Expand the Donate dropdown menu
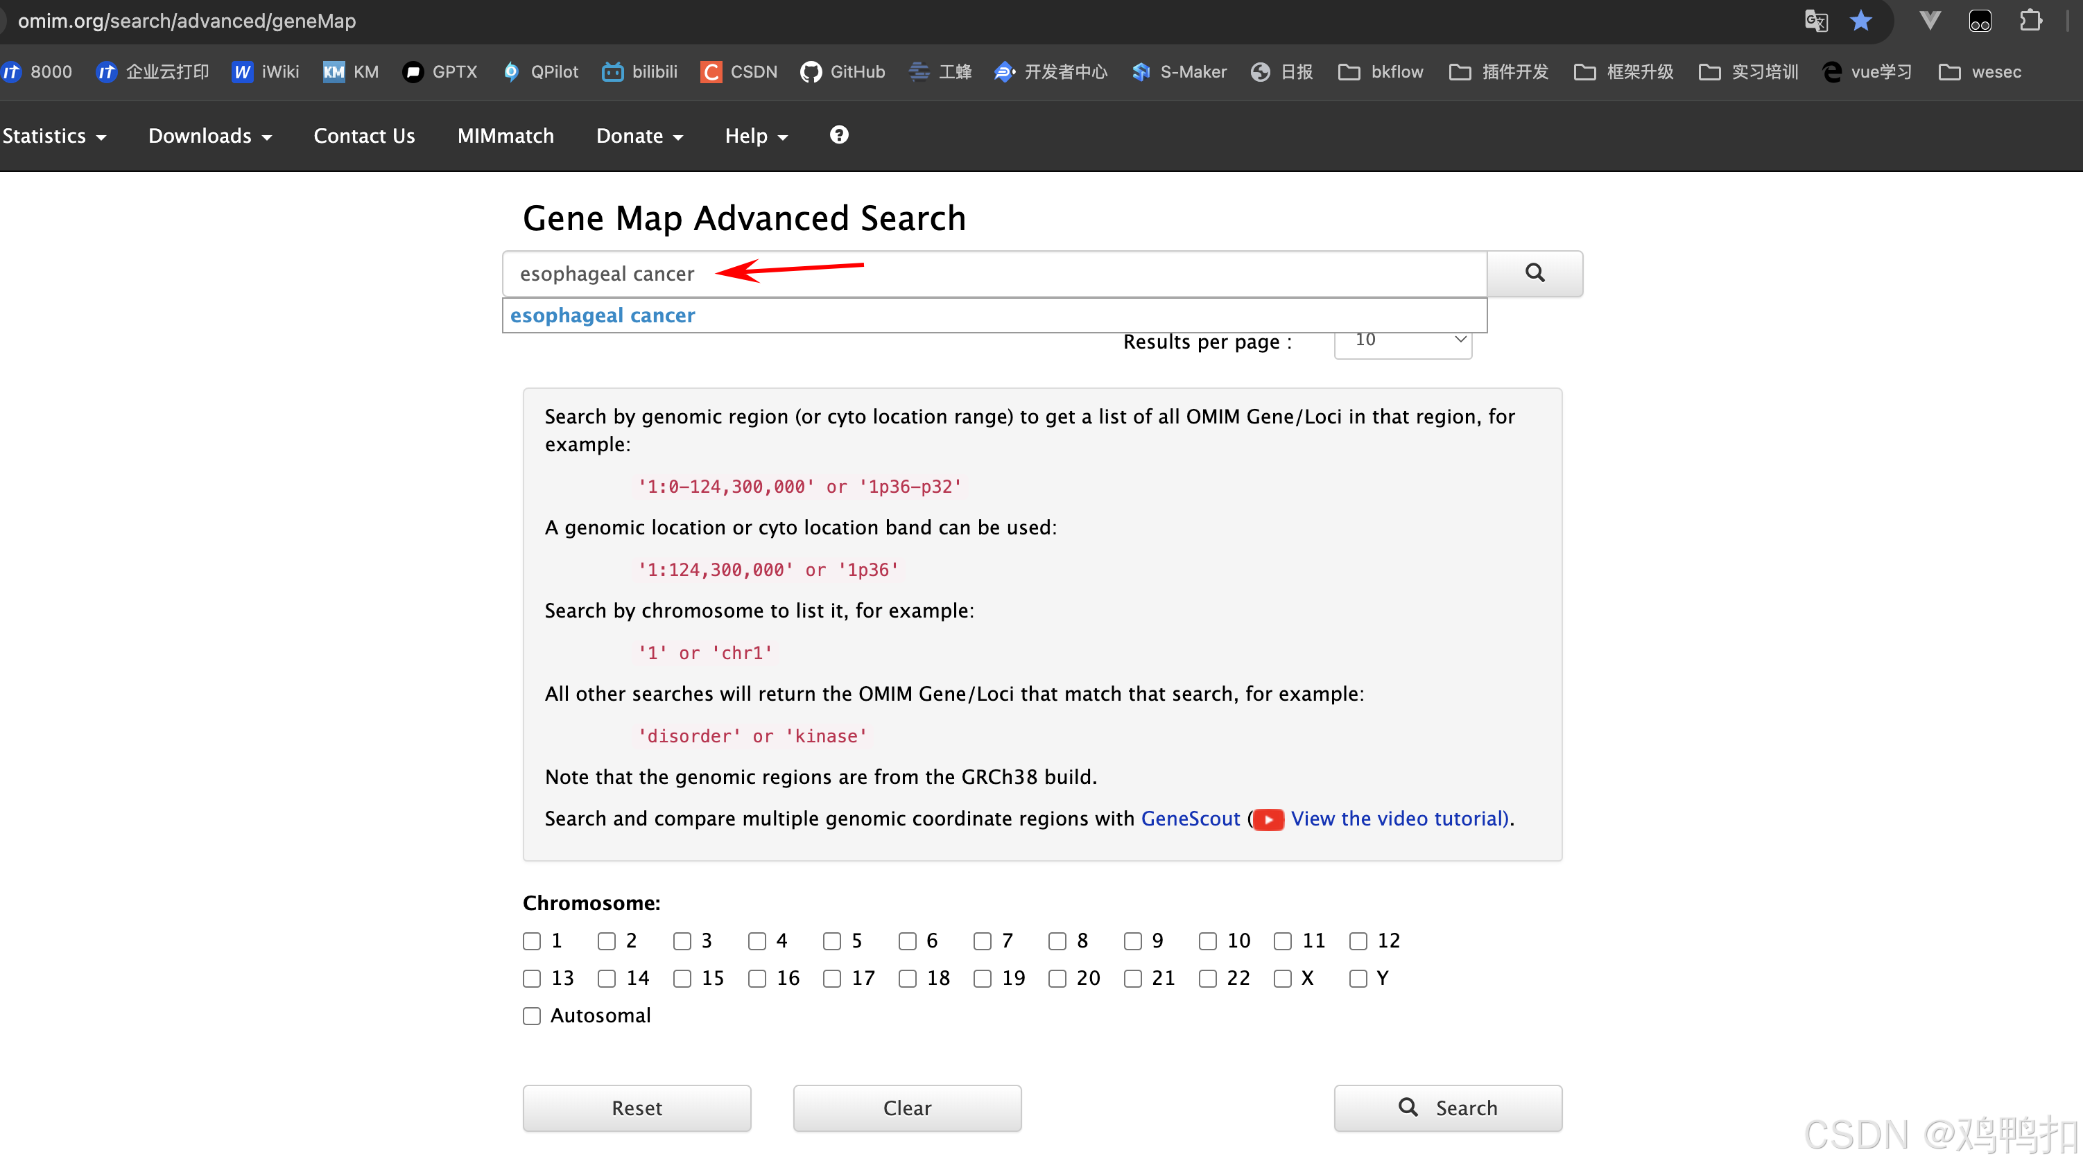This screenshot has width=2083, height=1170. point(639,136)
